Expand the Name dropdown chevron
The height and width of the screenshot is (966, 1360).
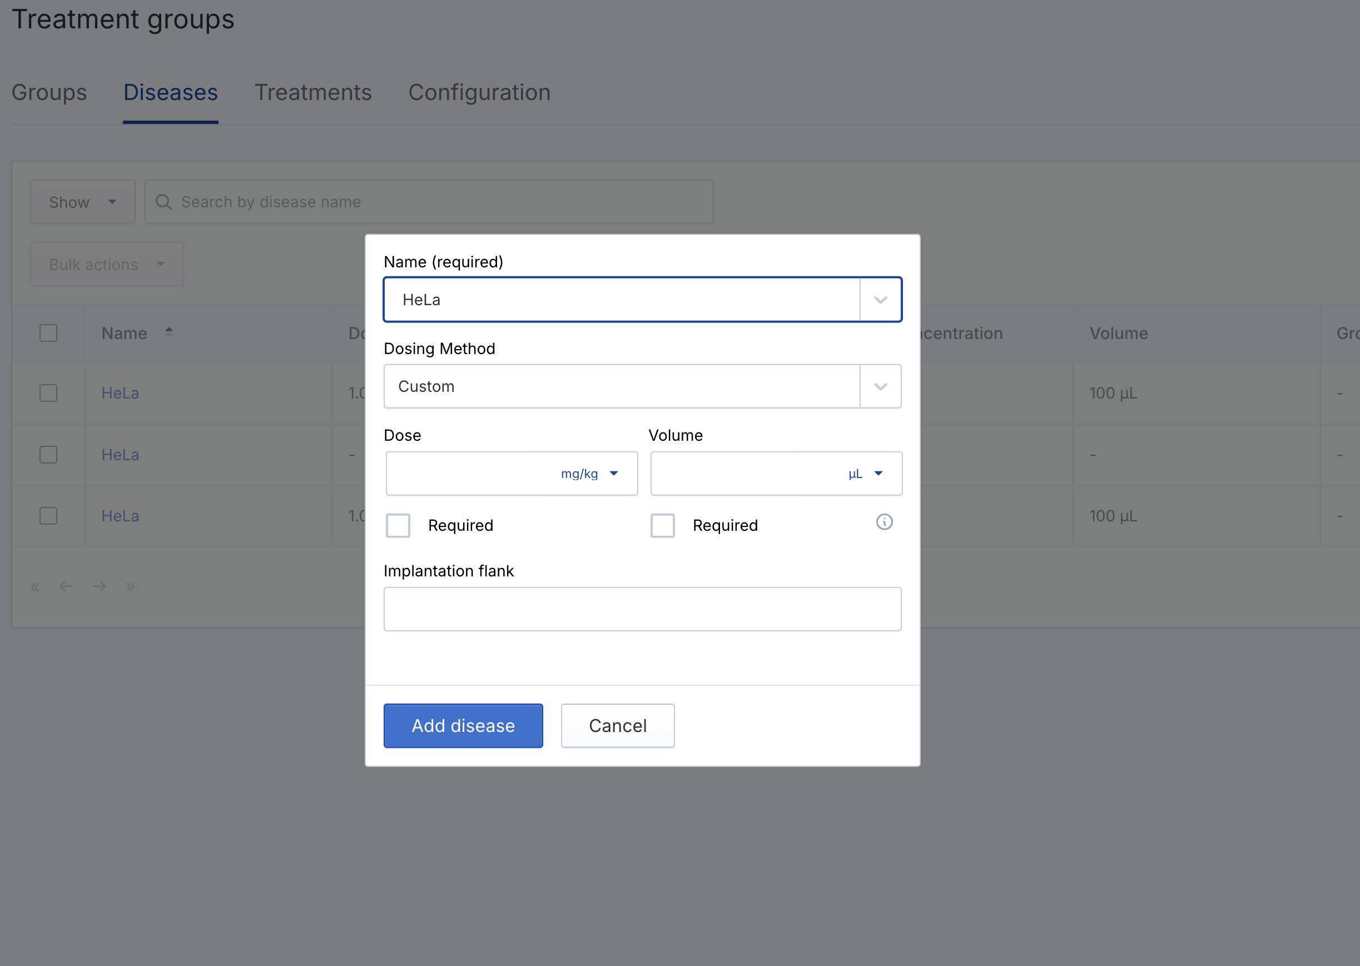pos(881,300)
